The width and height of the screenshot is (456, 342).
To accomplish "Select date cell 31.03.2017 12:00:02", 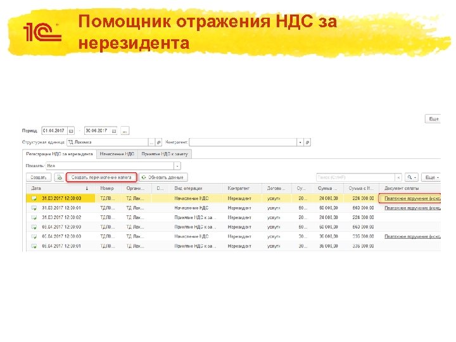I will pyautogui.click(x=61, y=217).
